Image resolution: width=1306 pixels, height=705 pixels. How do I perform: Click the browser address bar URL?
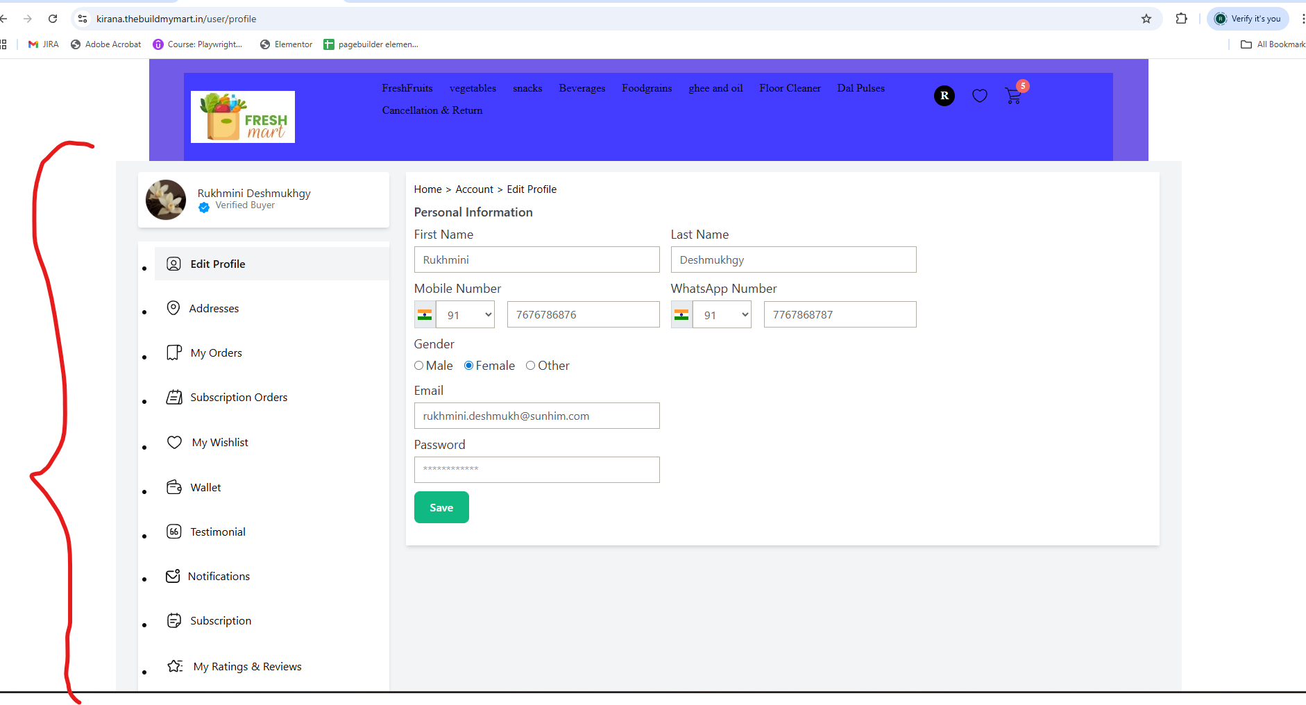pyautogui.click(x=176, y=19)
